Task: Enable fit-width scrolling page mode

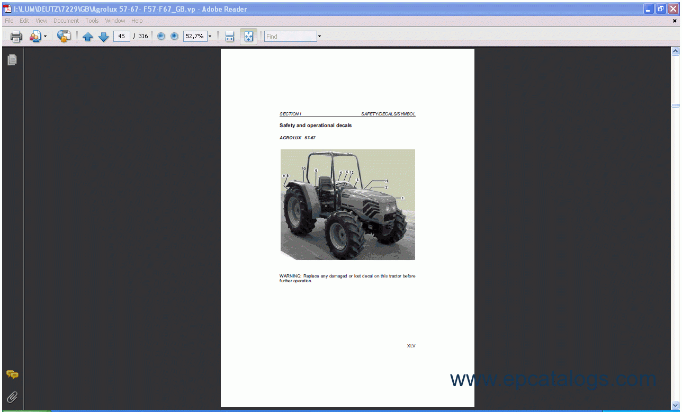Action: [230, 37]
